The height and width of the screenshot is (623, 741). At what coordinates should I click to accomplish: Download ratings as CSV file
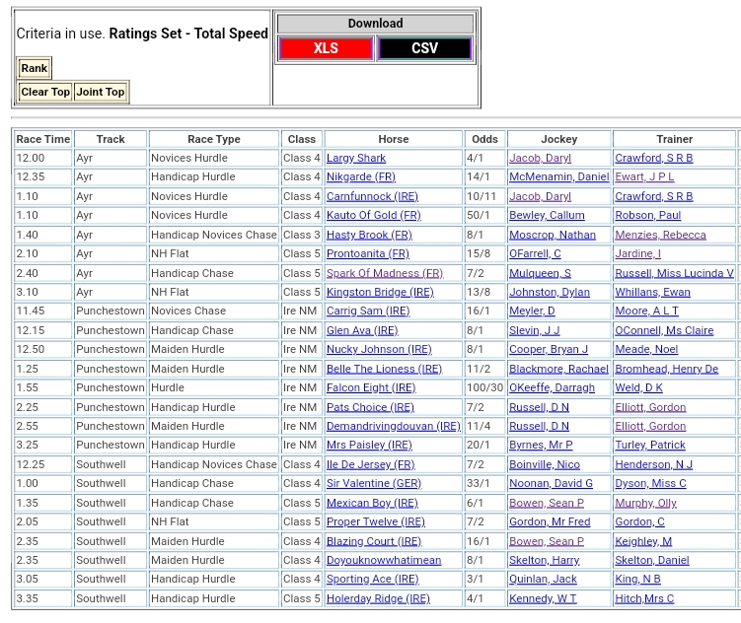coord(424,48)
